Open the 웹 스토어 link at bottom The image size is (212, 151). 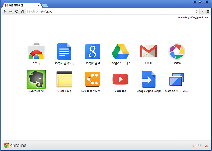pos(197,145)
